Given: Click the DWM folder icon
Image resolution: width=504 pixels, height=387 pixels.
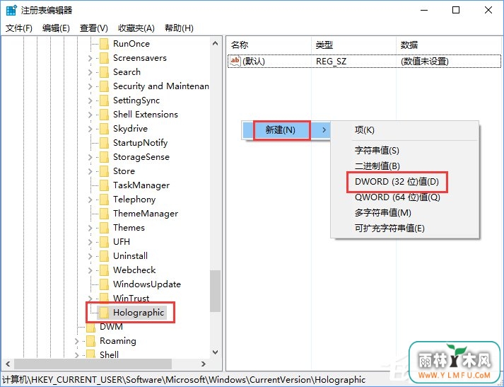Looking at the screenshot, I should point(91,327).
